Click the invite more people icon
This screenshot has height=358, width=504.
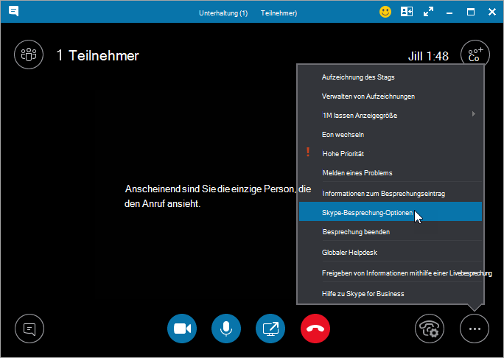pyautogui.click(x=475, y=55)
